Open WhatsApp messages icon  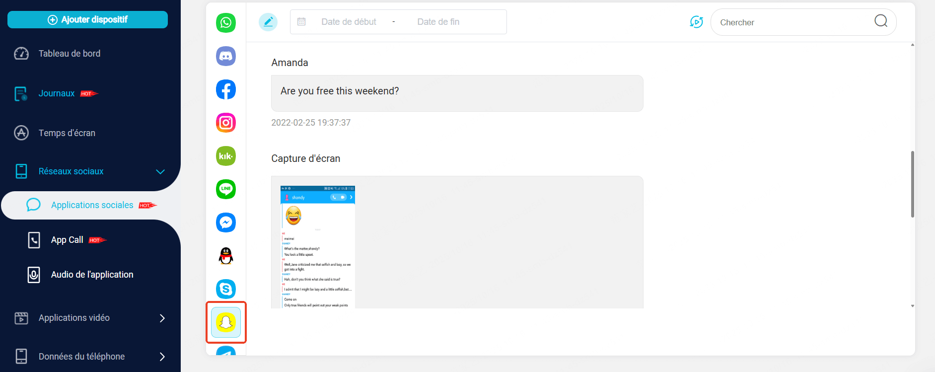[226, 23]
